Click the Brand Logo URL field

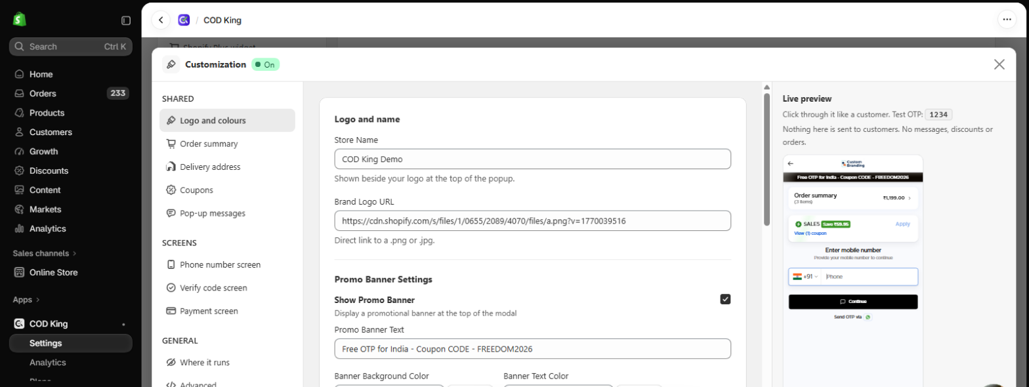[532, 220]
